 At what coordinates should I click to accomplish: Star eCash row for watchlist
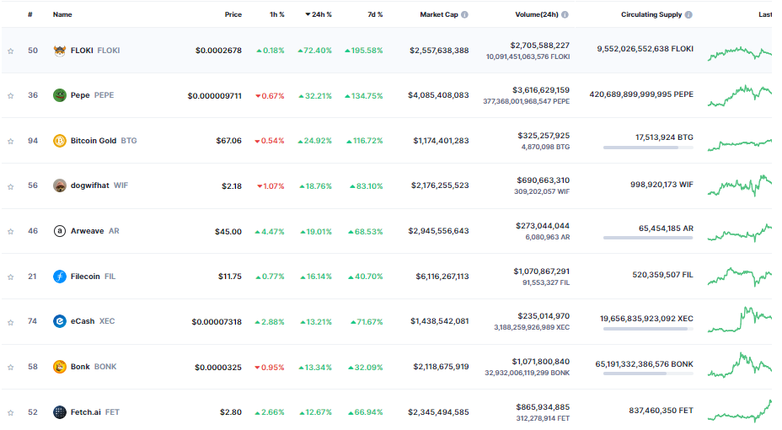(x=10, y=322)
